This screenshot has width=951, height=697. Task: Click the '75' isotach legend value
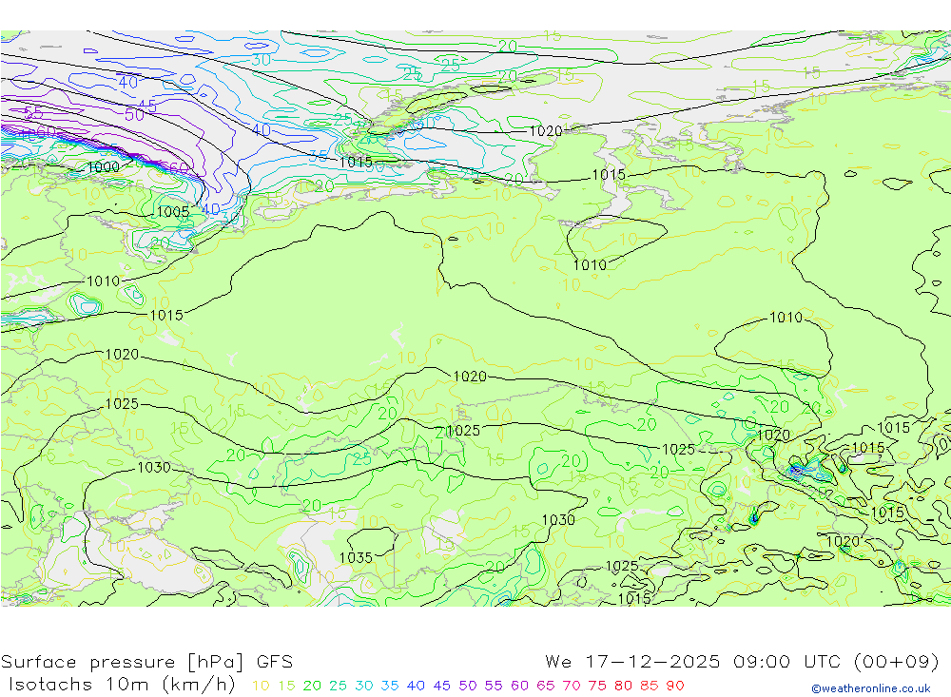(x=597, y=686)
